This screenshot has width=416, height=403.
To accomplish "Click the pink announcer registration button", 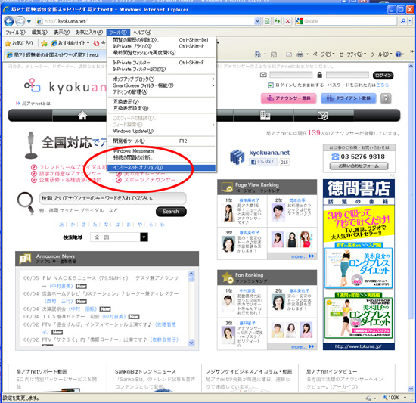I will point(288,98).
